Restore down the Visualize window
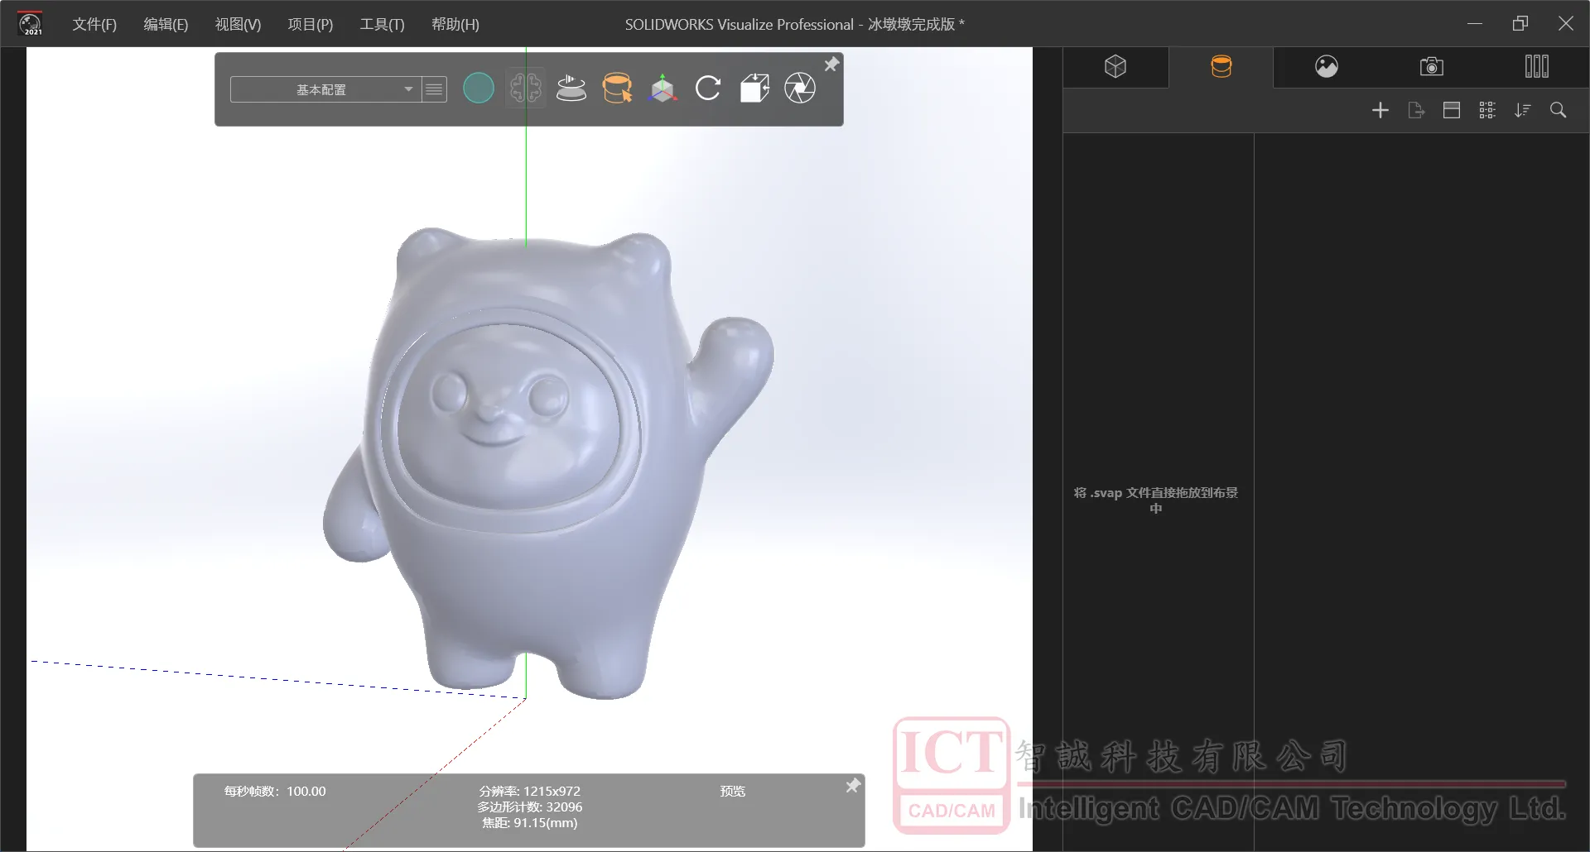The width and height of the screenshot is (1590, 852). tap(1520, 23)
